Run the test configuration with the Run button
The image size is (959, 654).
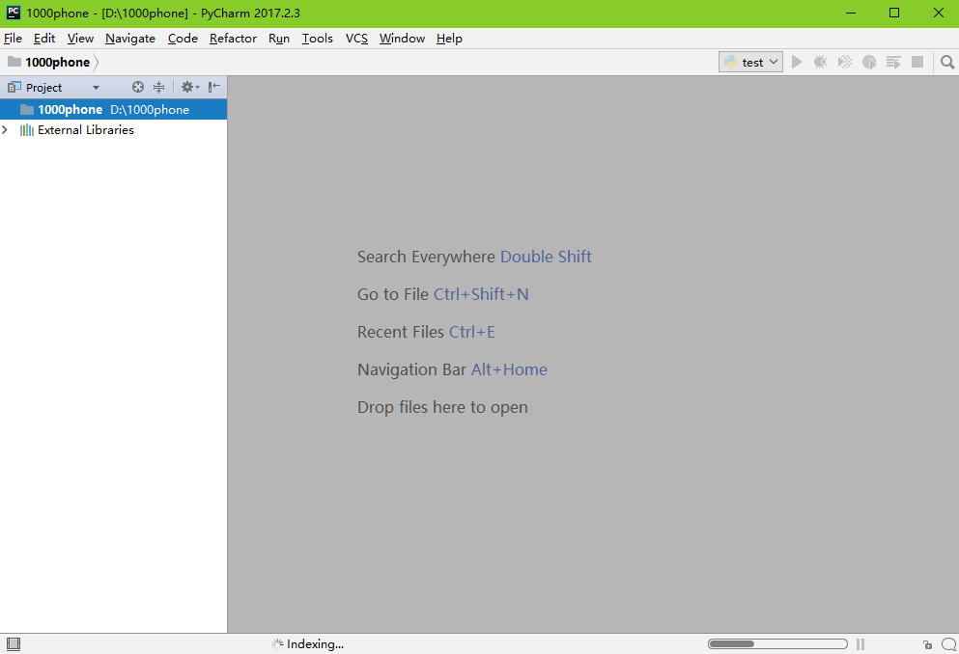click(x=797, y=62)
